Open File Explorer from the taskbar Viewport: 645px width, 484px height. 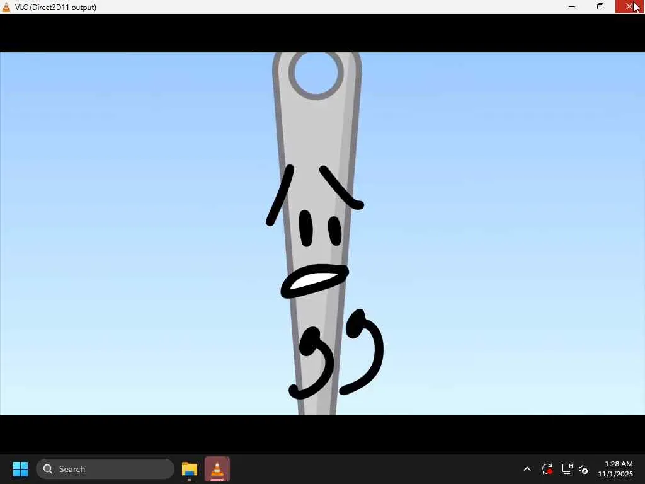pos(189,469)
